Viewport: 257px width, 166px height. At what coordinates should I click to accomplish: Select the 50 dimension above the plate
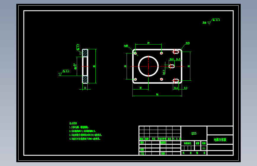pos(148,43)
